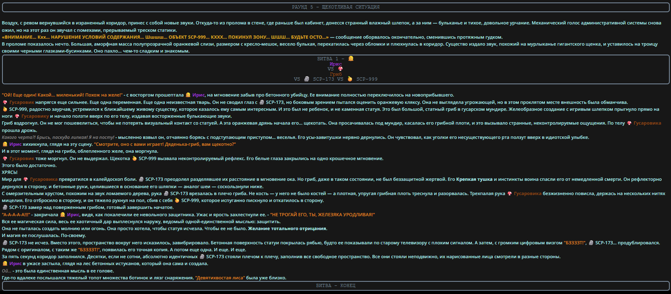The height and width of the screenshot is (294, 671).
Task: Click line 'И магия ее послушалась. По-своему.'
Action: pos(44,235)
